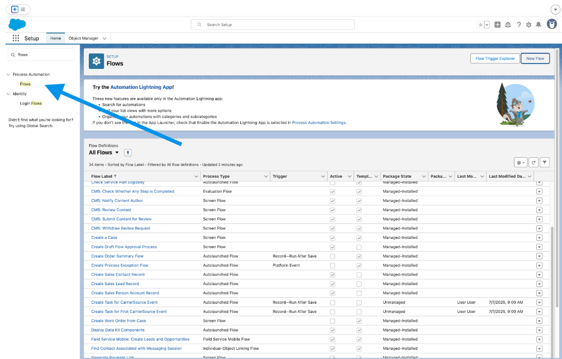The image size is (562, 359).
Task: Pin the All Flows list view
Action: (128, 153)
